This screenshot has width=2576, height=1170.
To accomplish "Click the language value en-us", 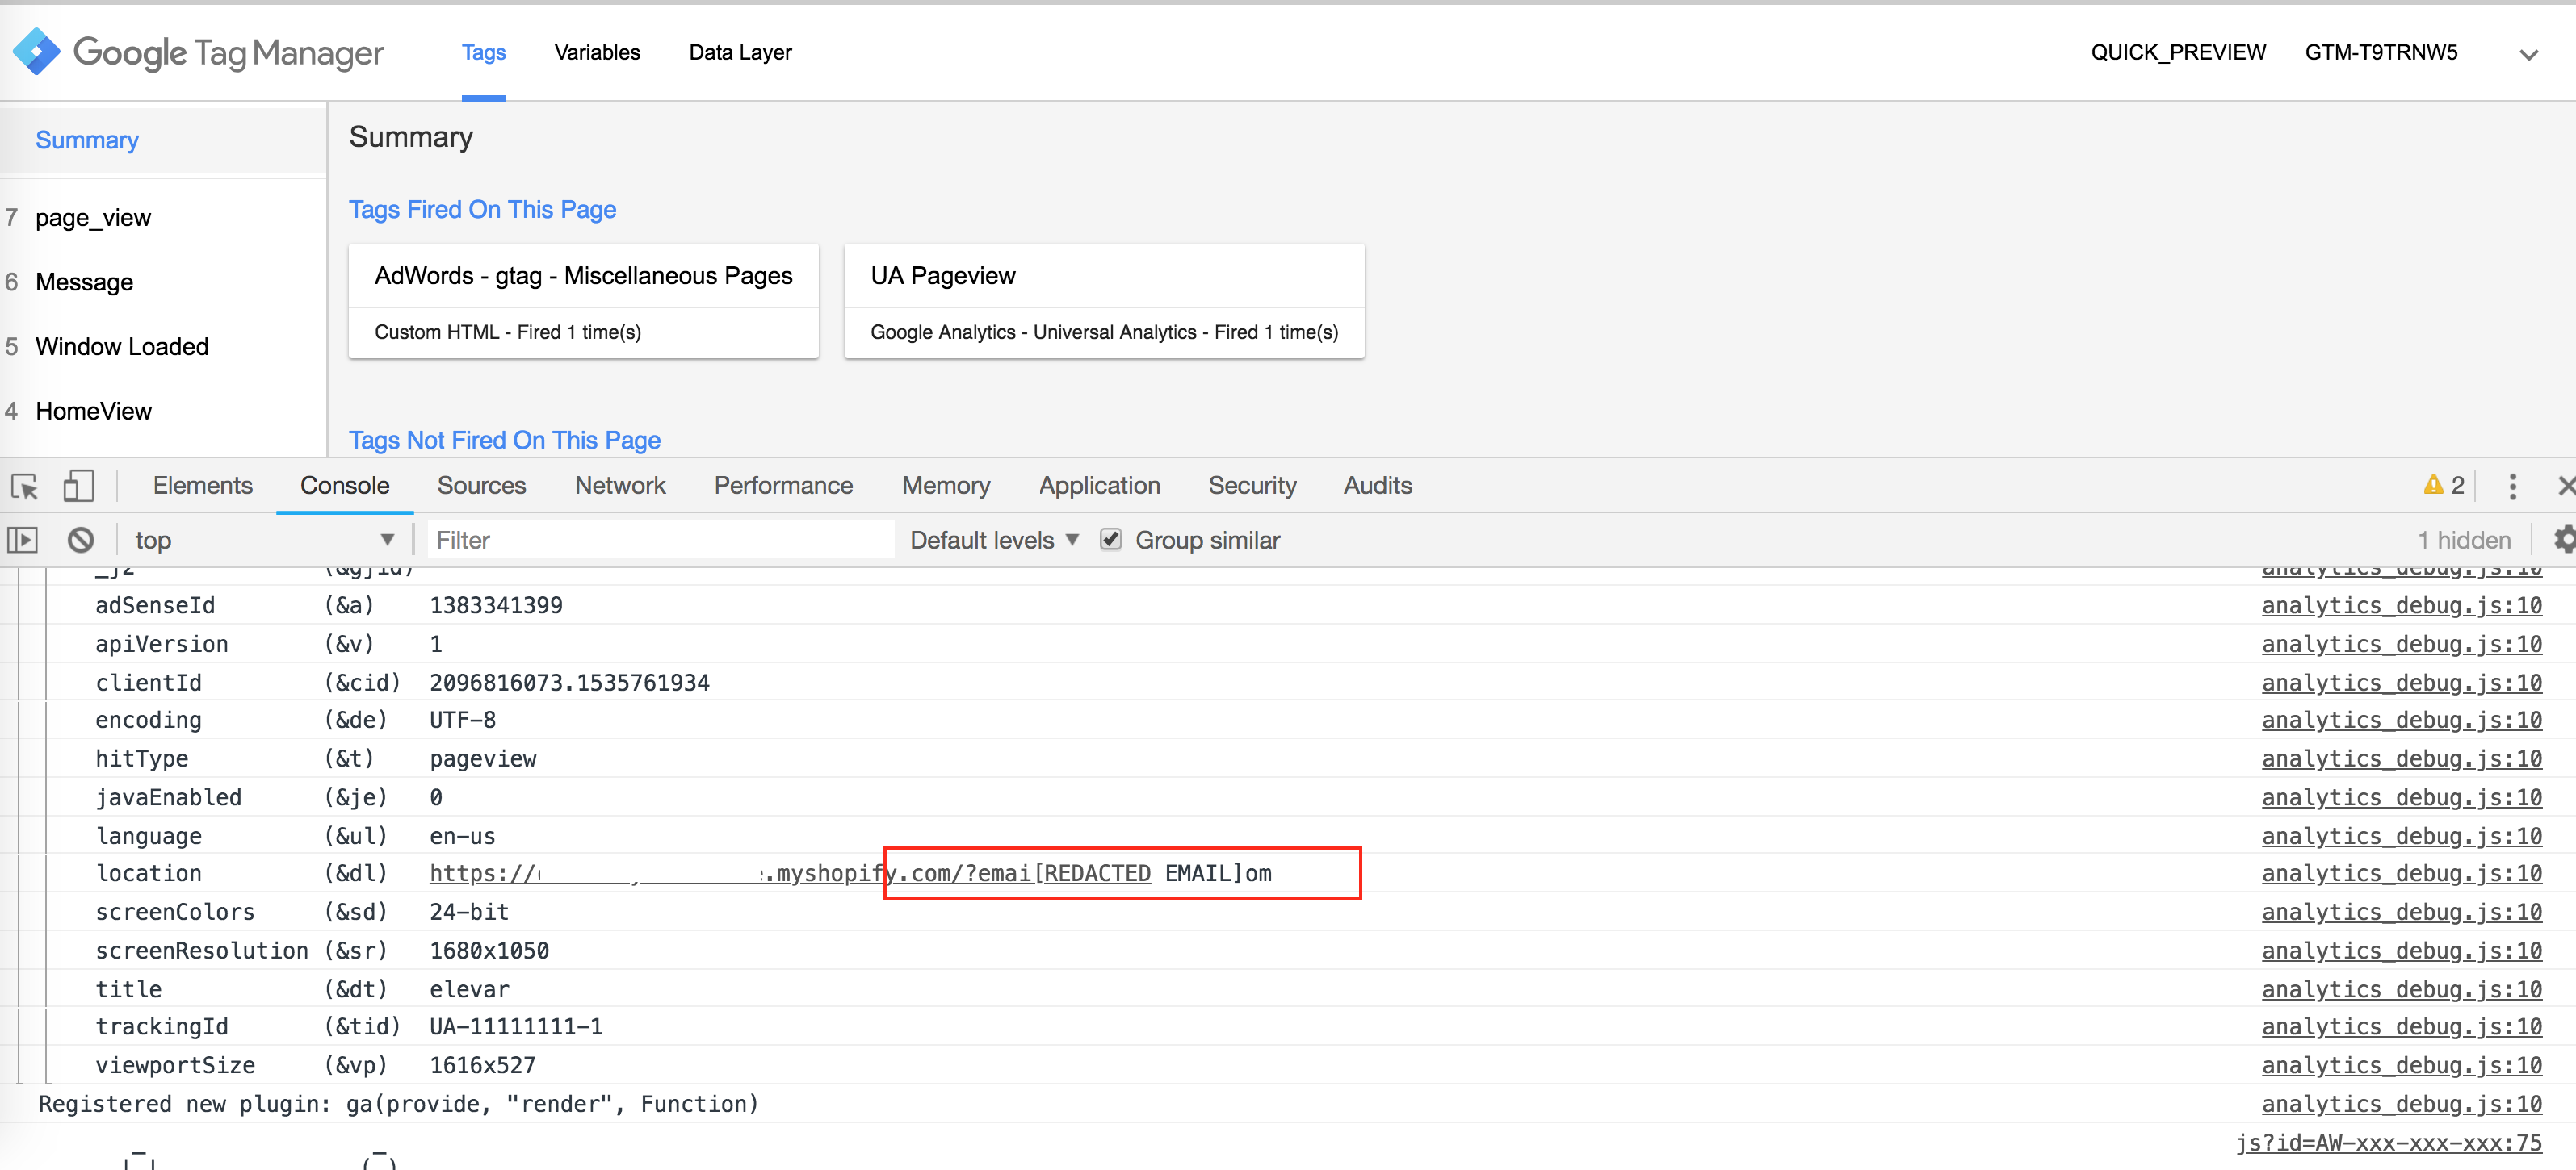I will (x=462, y=836).
